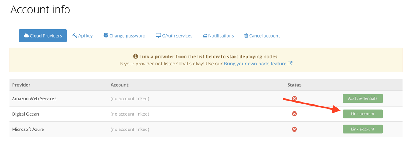The width and height of the screenshot is (409, 146).
Task: Click the info icon in the yellow banner
Action: point(136,56)
